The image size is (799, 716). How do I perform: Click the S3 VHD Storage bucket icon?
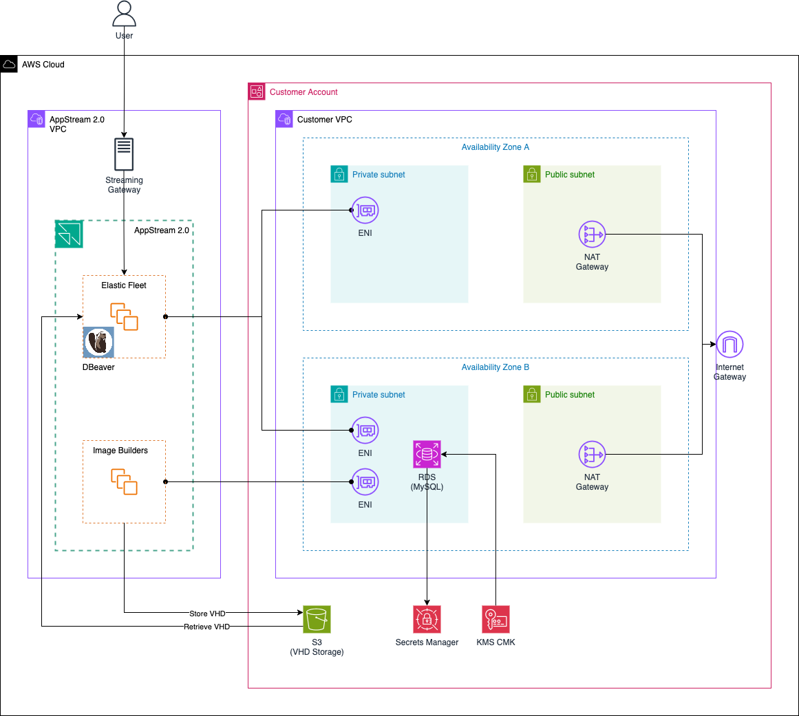pos(317,620)
